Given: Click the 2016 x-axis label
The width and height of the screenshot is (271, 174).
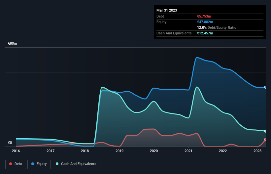Looking at the screenshot, I should click(16, 151).
